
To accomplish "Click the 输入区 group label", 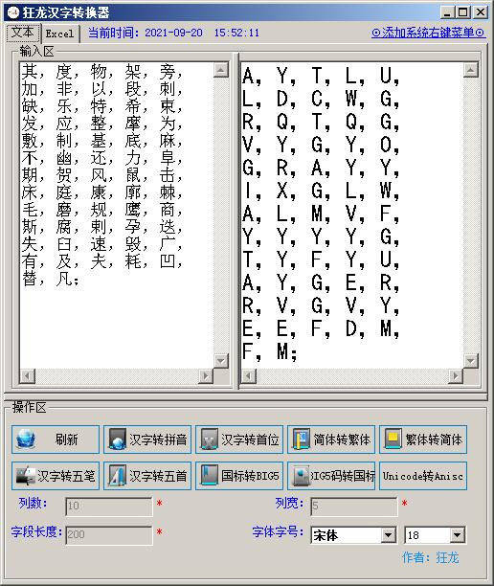I will point(36,51).
